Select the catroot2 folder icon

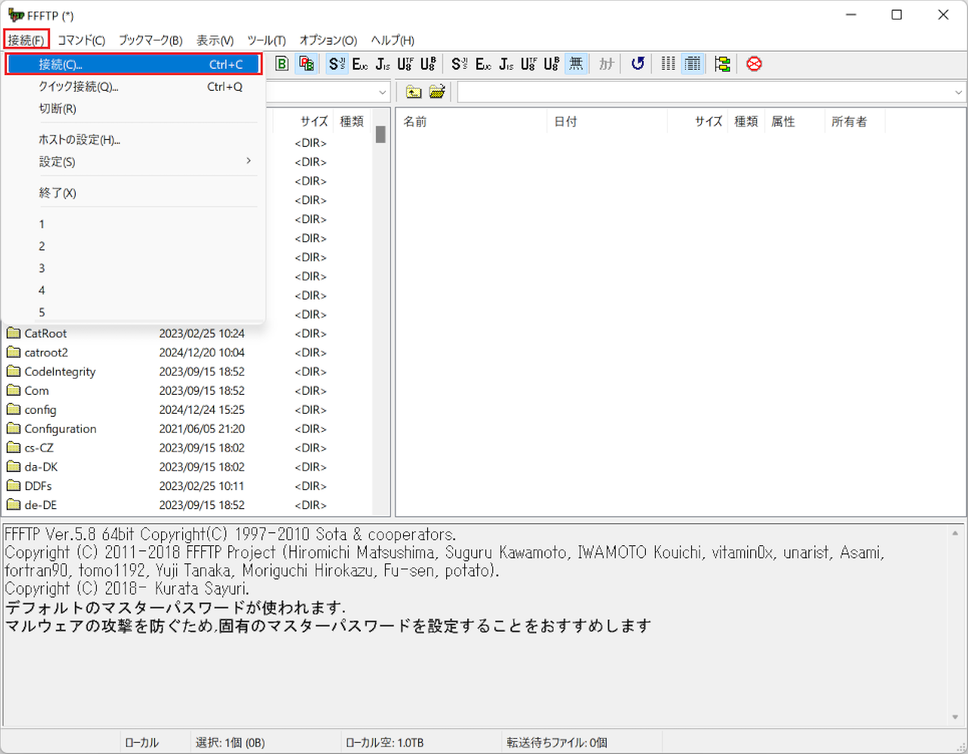14,352
